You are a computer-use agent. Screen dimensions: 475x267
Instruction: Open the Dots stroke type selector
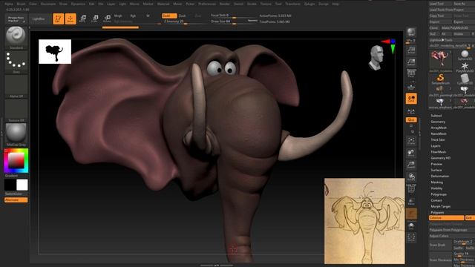tap(16, 62)
